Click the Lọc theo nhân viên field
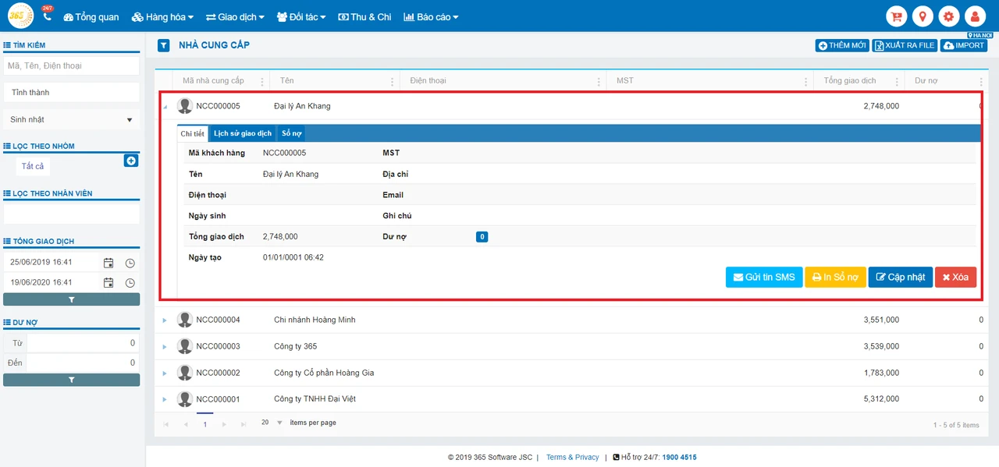This screenshot has width=999, height=467. coord(72,214)
